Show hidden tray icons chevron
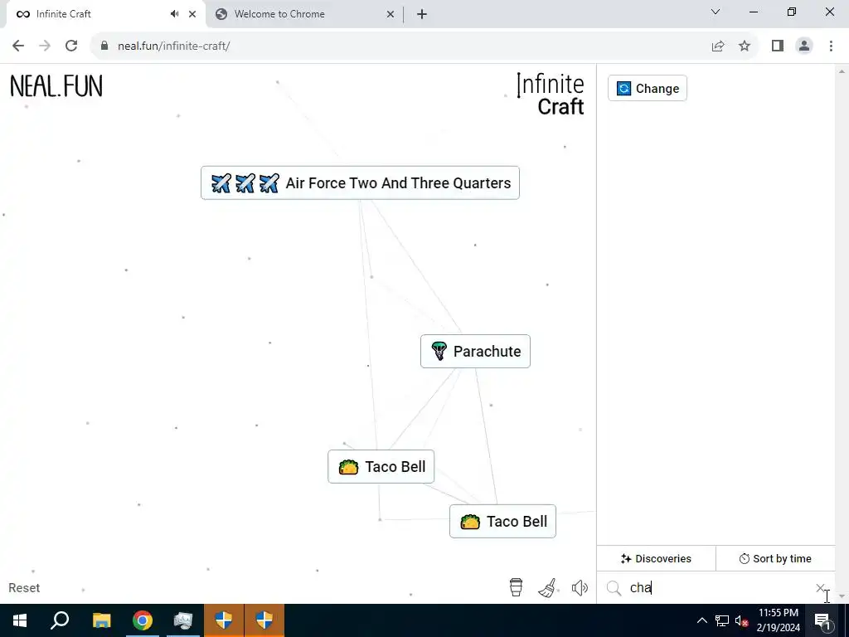Viewport: 849px width, 637px height. point(701,620)
